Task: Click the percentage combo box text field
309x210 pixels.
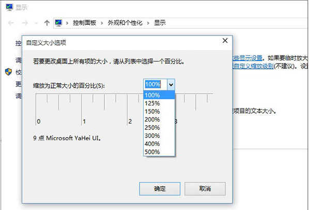Action: [156, 84]
